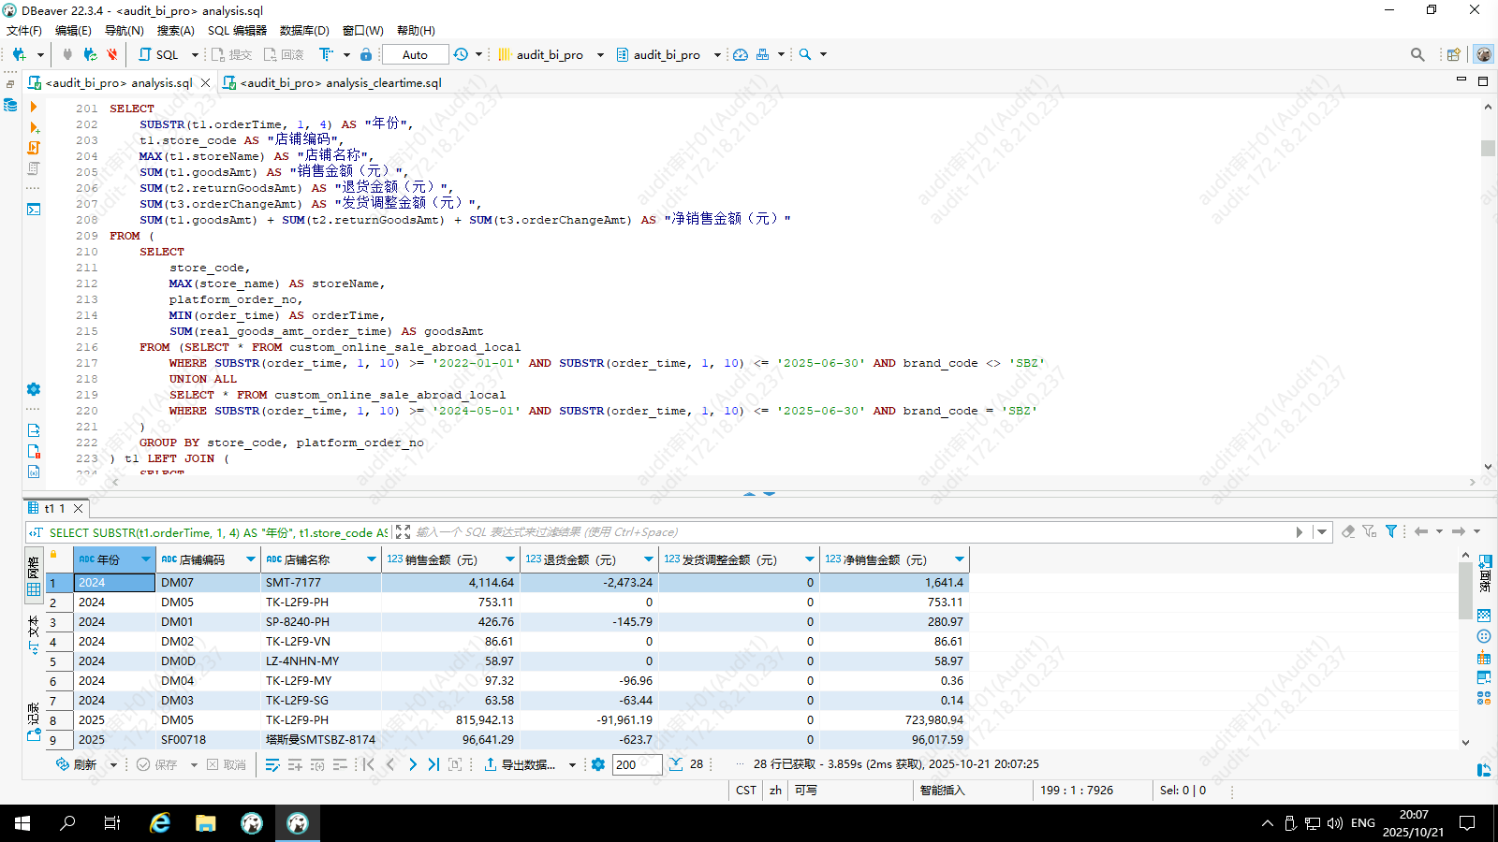This screenshot has height=842, width=1498.
Task: Open new SQL script with SQL button
Action: (x=159, y=54)
